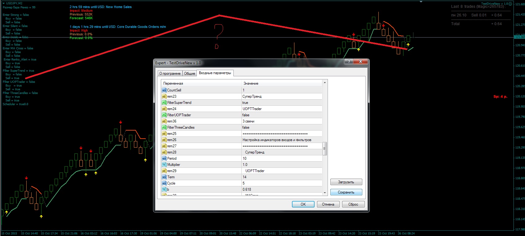Click the integer icon beside Term

(x=164, y=177)
